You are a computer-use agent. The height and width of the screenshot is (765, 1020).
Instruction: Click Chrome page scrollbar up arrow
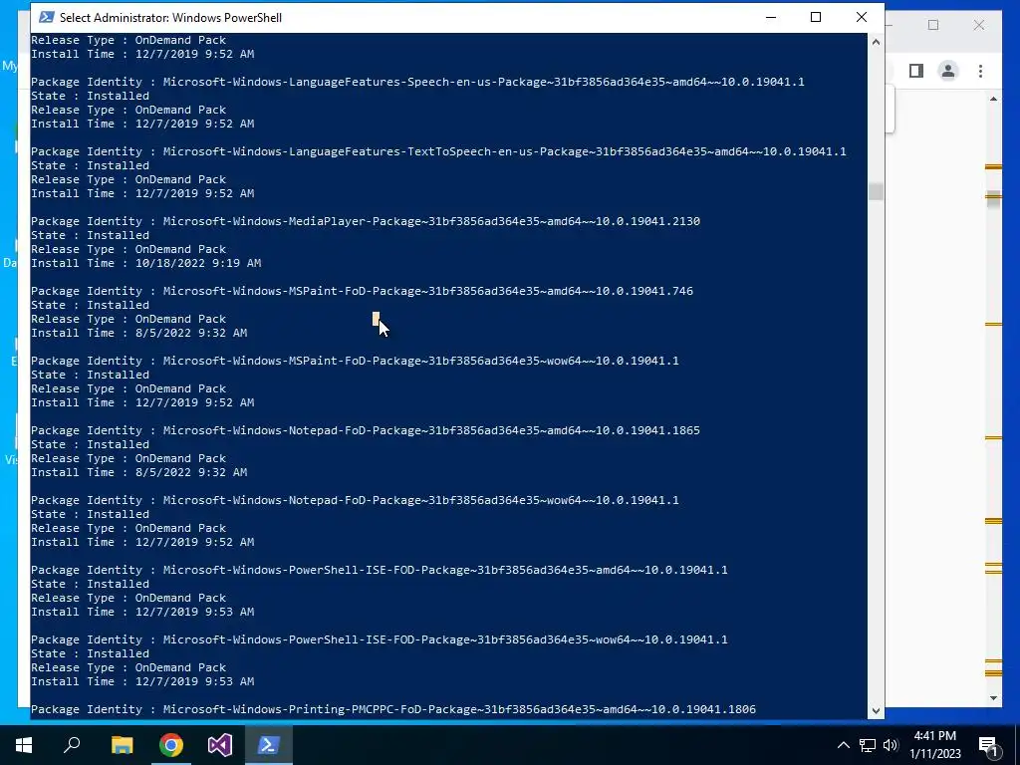993,99
